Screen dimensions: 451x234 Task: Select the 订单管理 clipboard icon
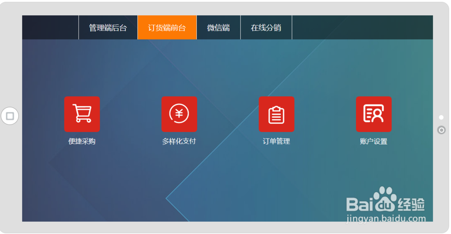276,114
